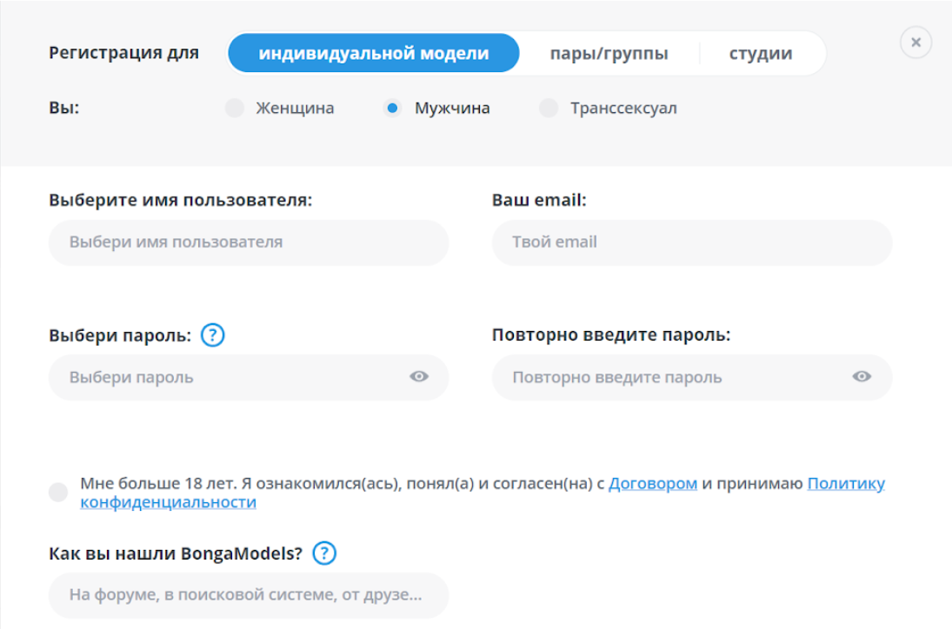The width and height of the screenshot is (952, 629).
Task: Show password in 'Повторно введите пароль' field
Action: pyautogui.click(x=862, y=377)
